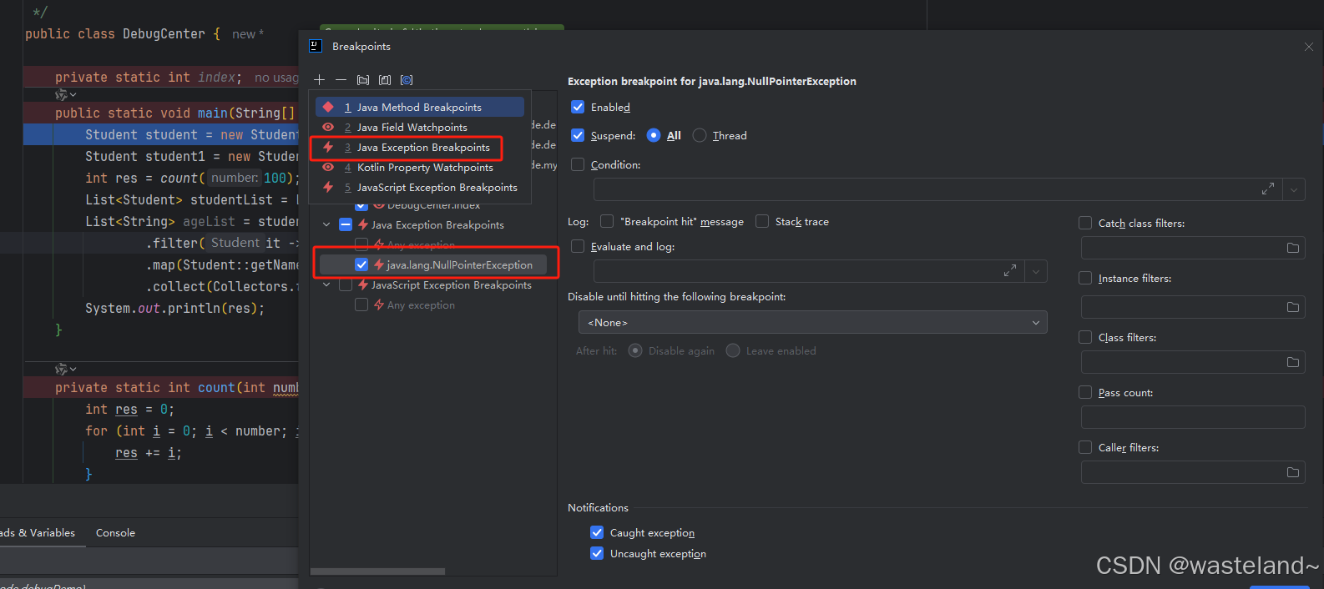This screenshot has width=1324, height=589.
Task: Check the Stack trace log checkbox
Action: pos(762,221)
